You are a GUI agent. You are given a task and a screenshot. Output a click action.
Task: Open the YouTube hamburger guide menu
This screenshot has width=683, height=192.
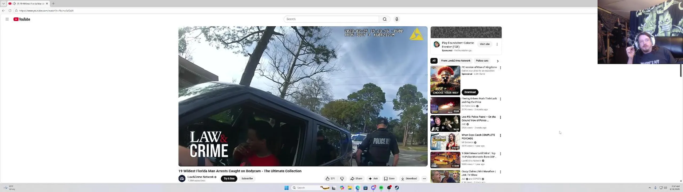click(7, 19)
